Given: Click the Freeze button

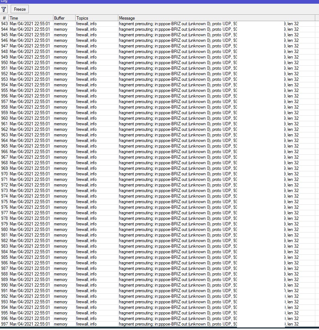Looking at the screenshot, I should pyautogui.click(x=20, y=9).
